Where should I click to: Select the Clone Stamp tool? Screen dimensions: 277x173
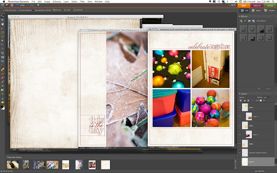coord(2,74)
